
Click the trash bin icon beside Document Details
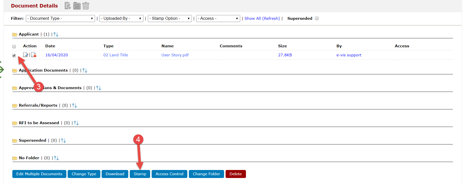coord(86,6)
